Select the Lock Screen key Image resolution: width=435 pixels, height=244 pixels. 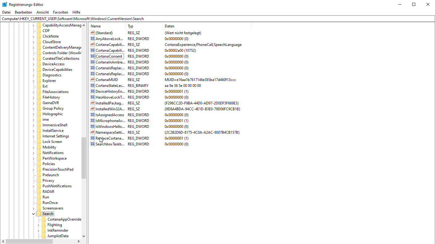coord(52,142)
